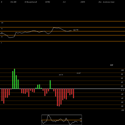The image size is (125, 125).
Task: Open the mini oscillator thumbnail chart
Action: click(x=62, y=120)
